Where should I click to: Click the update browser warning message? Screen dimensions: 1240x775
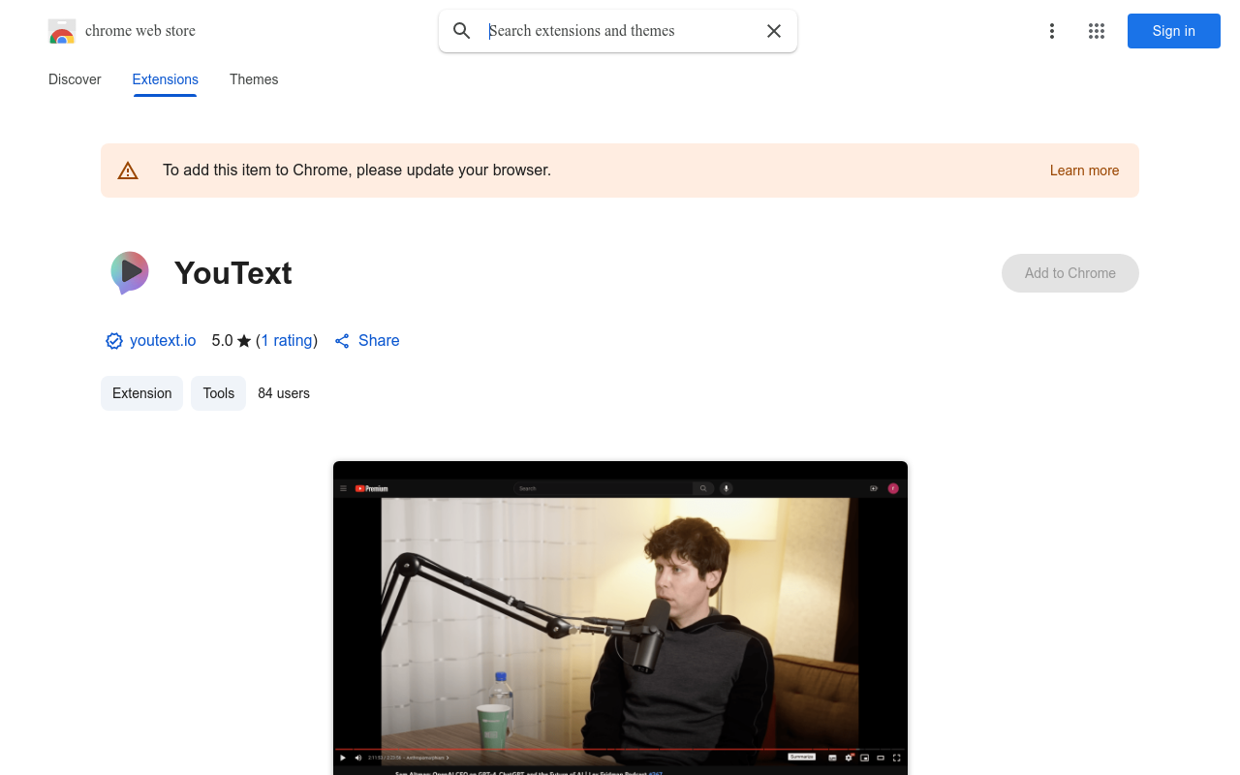pos(356,170)
